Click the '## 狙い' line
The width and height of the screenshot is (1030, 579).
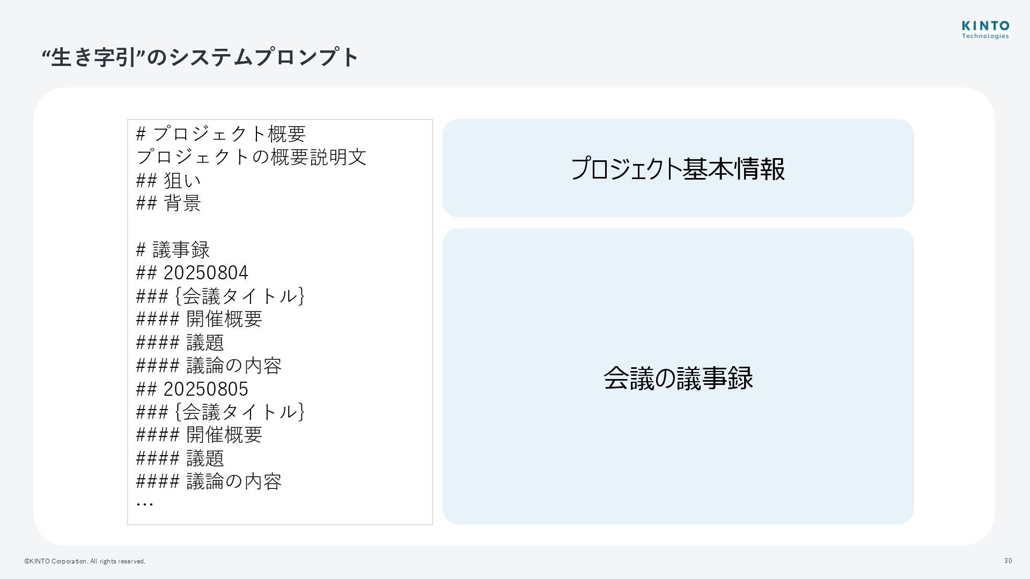tap(168, 180)
